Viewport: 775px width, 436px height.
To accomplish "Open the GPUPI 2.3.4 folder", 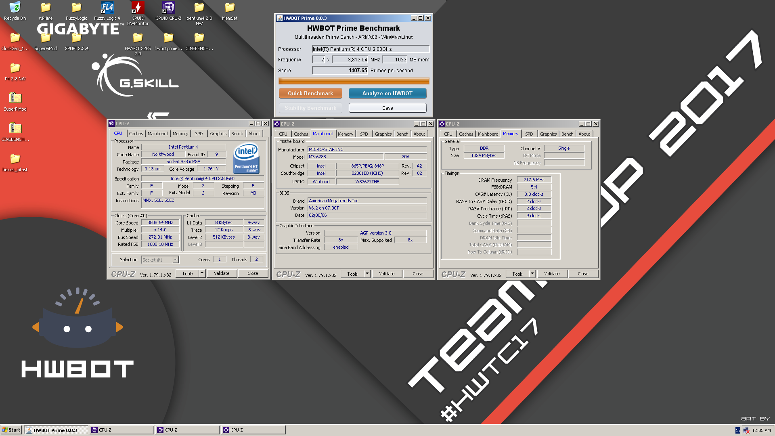I will pos(76,41).
